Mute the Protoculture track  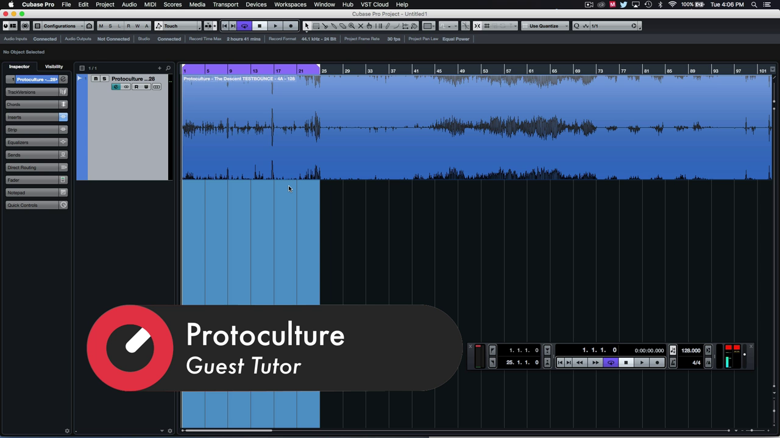tap(95, 79)
